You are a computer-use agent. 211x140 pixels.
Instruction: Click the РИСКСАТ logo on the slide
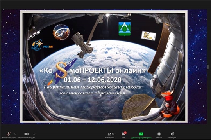tap(42, 45)
